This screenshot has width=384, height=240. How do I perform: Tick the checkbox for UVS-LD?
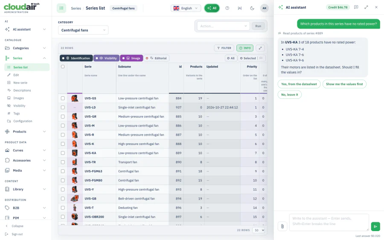pyautogui.click(x=63, y=107)
